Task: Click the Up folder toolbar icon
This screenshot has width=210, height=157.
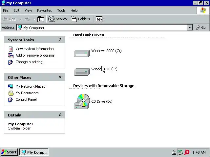Action: click(41, 19)
